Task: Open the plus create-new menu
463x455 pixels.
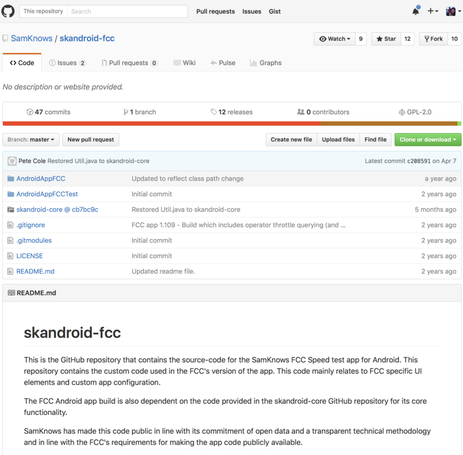Action: coord(433,11)
